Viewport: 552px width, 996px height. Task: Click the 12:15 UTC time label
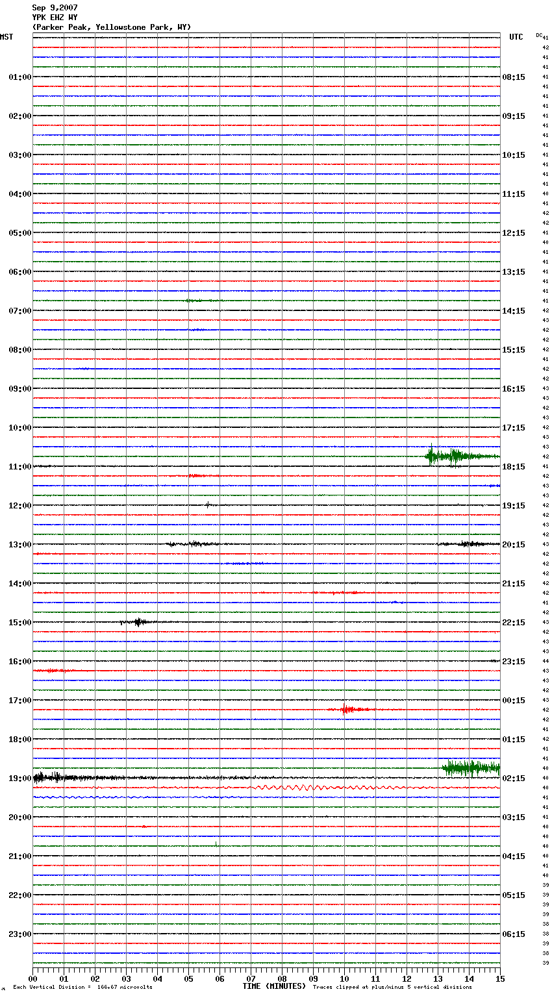coord(514,233)
